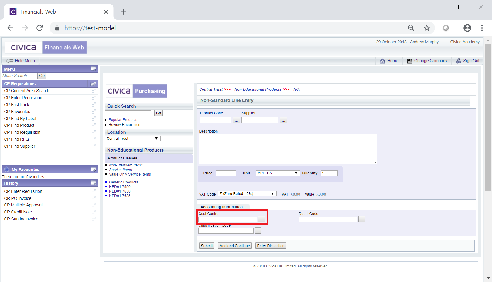This screenshot has height=282, width=492.
Task: Open CP Favourites new window icon
Action: point(94,112)
